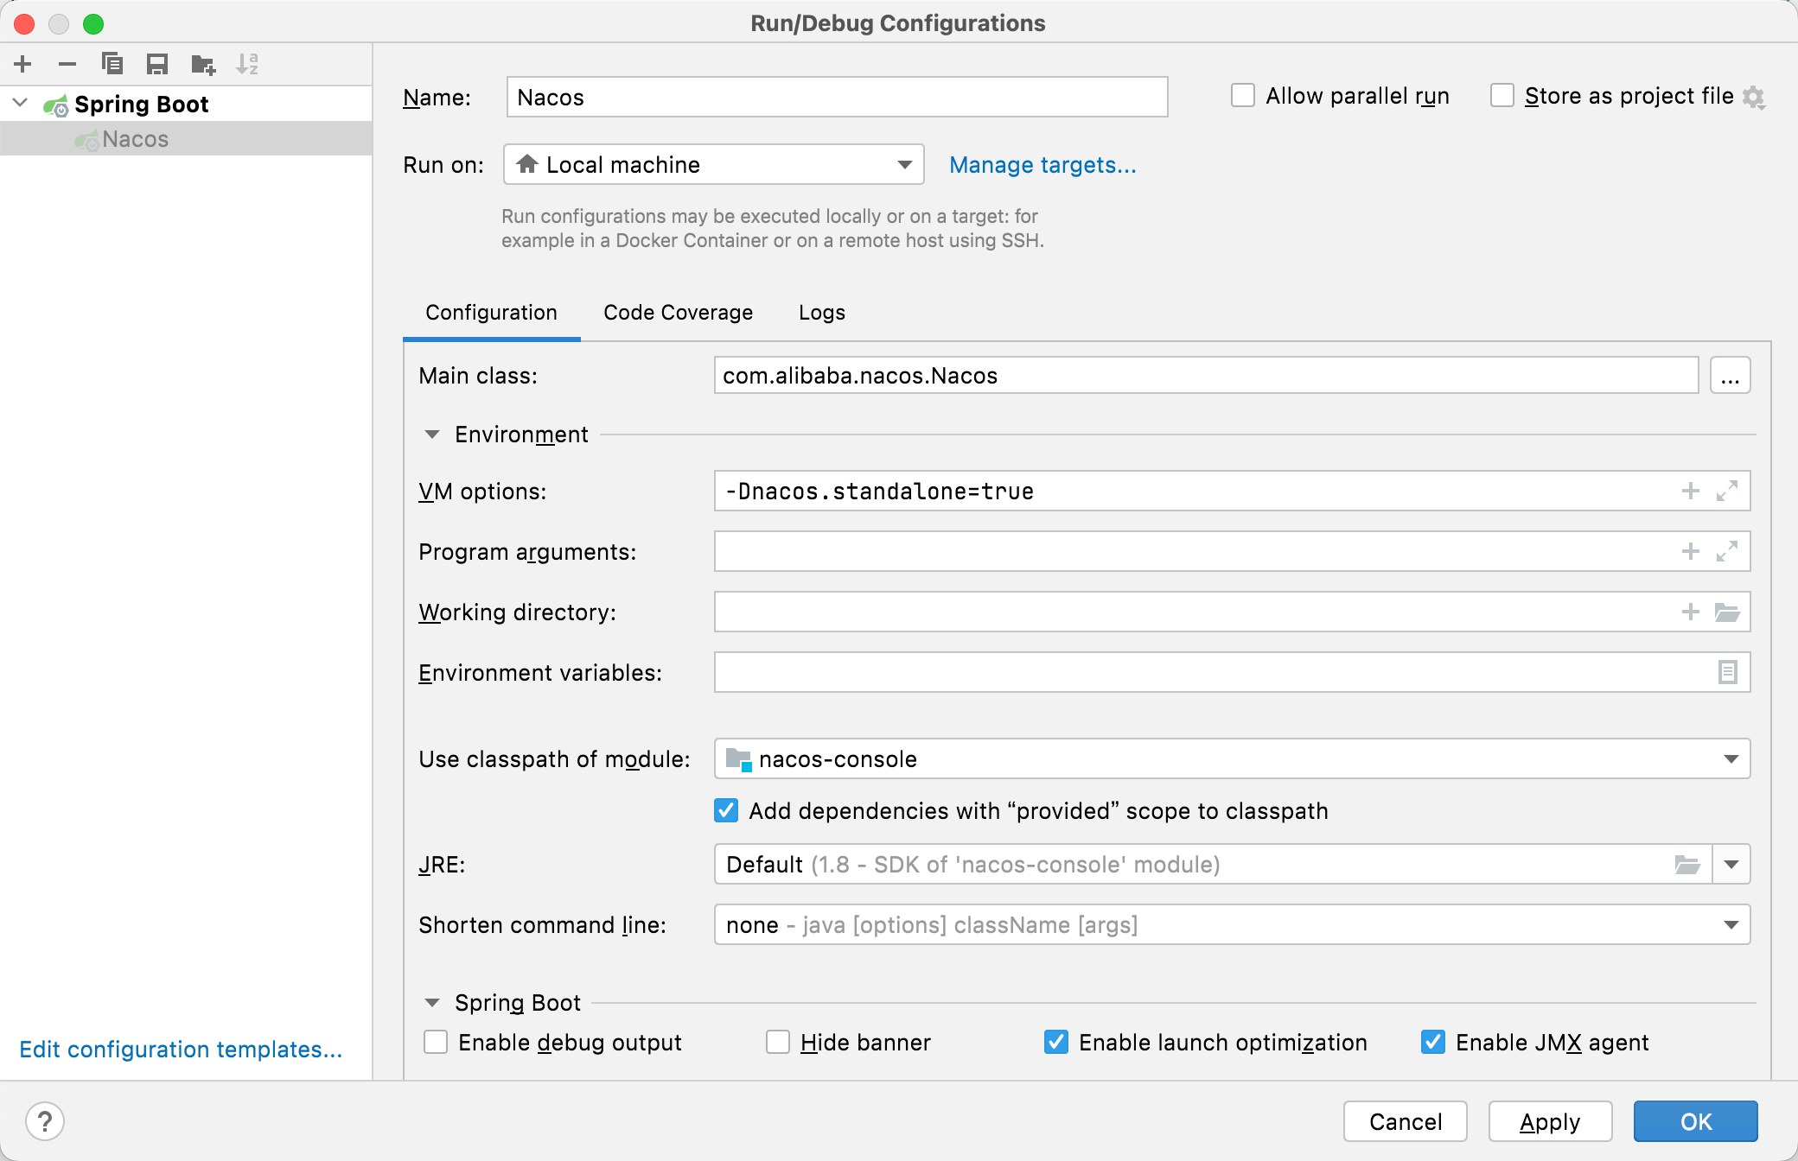The width and height of the screenshot is (1798, 1161).
Task: Click the Main class text field
Action: 1206,376
